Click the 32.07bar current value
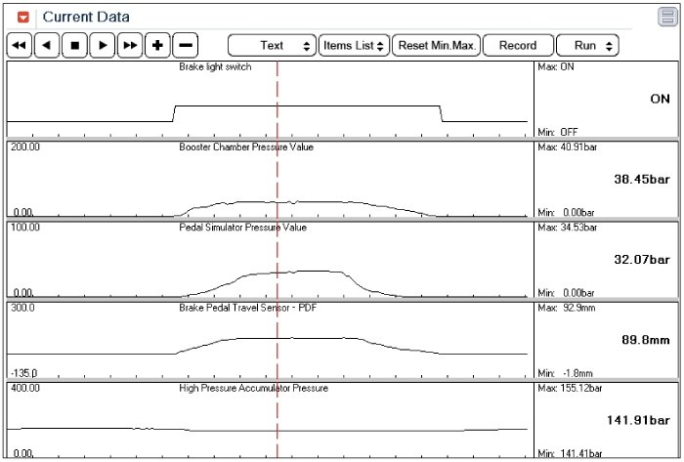684x462 pixels. pos(642,260)
